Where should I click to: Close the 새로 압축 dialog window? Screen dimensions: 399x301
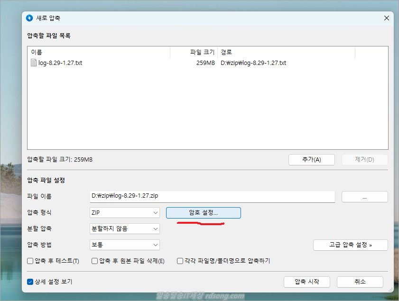coord(386,18)
